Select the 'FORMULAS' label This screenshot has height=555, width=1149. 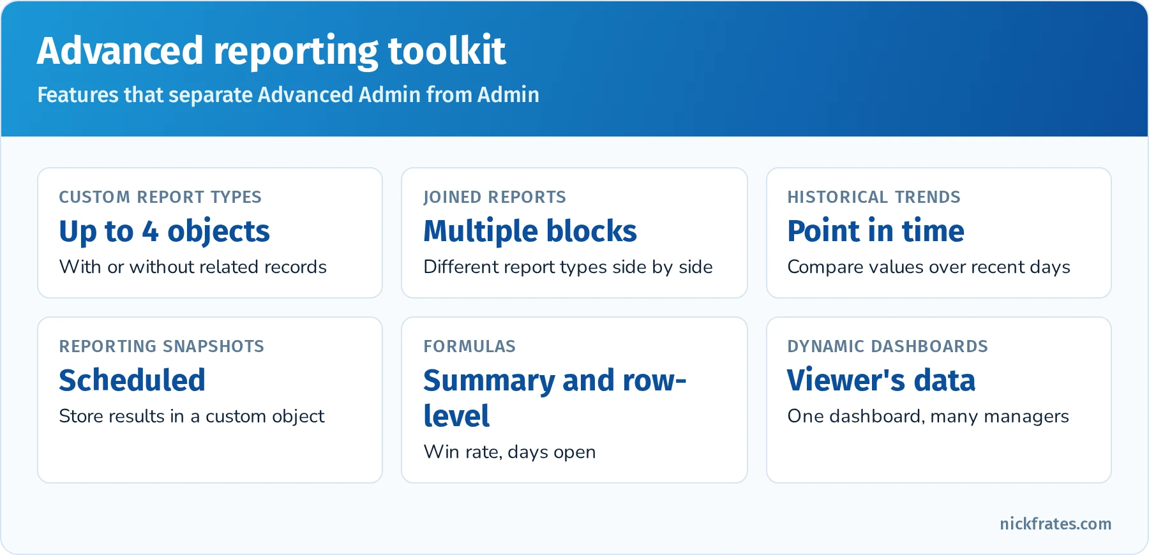coord(469,346)
